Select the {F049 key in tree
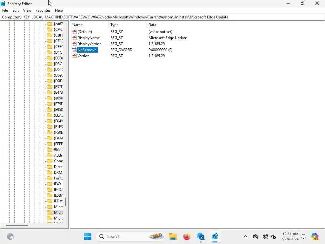The height and width of the screenshot is (244, 325). click(x=58, y=121)
